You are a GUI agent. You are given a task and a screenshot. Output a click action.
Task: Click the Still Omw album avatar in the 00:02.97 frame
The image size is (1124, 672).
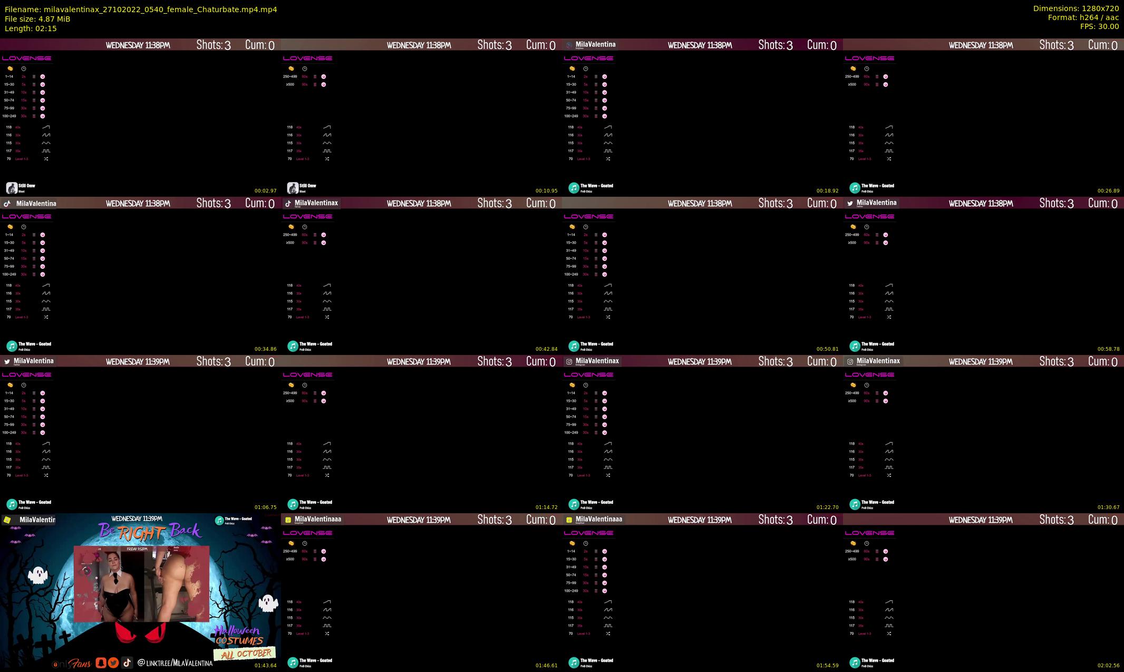pos(12,188)
